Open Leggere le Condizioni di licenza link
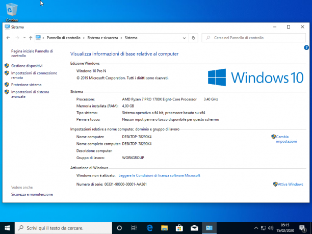The image size is (312, 234). 160,175
